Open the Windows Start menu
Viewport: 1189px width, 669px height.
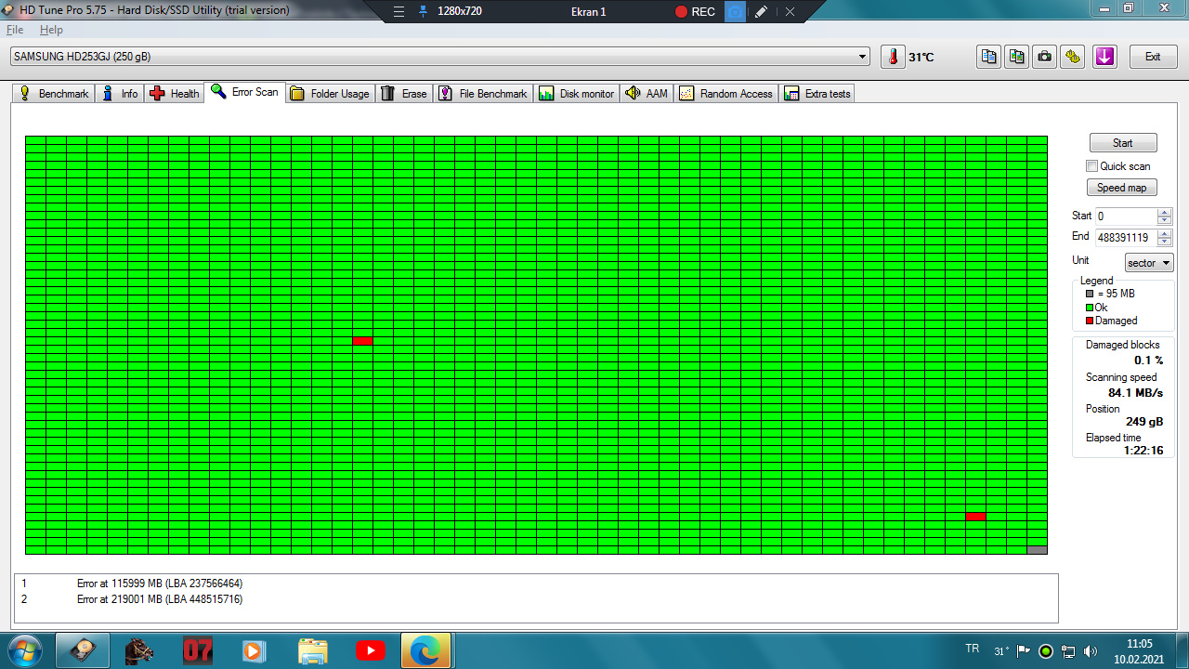coord(24,649)
